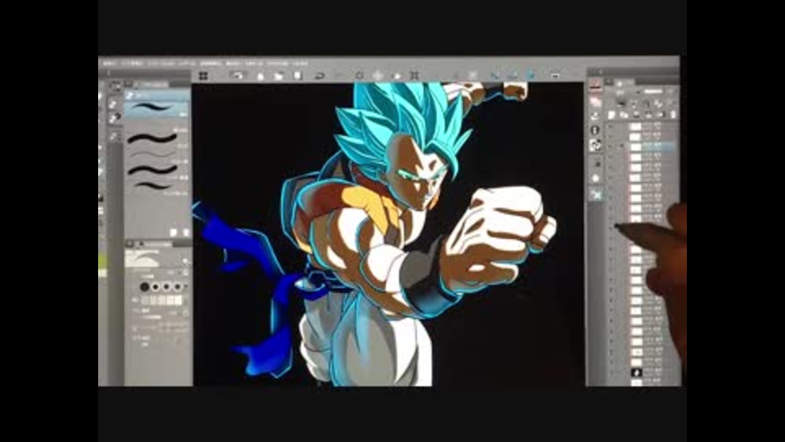Pick the first anti-aliasing level square
This screenshot has height=442, width=785.
click(146, 300)
